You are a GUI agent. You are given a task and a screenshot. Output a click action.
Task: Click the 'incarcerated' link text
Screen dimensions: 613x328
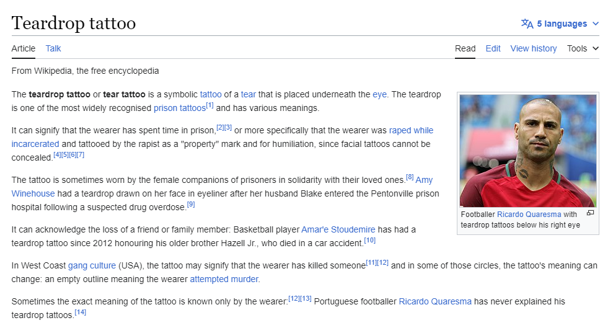coord(35,144)
